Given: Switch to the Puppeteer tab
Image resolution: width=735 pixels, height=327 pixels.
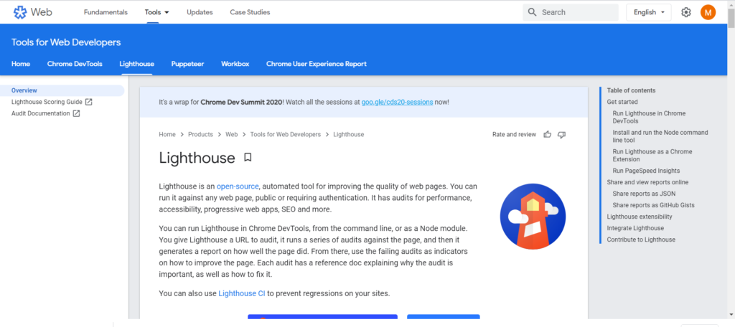Looking at the screenshot, I should (187, 64).
